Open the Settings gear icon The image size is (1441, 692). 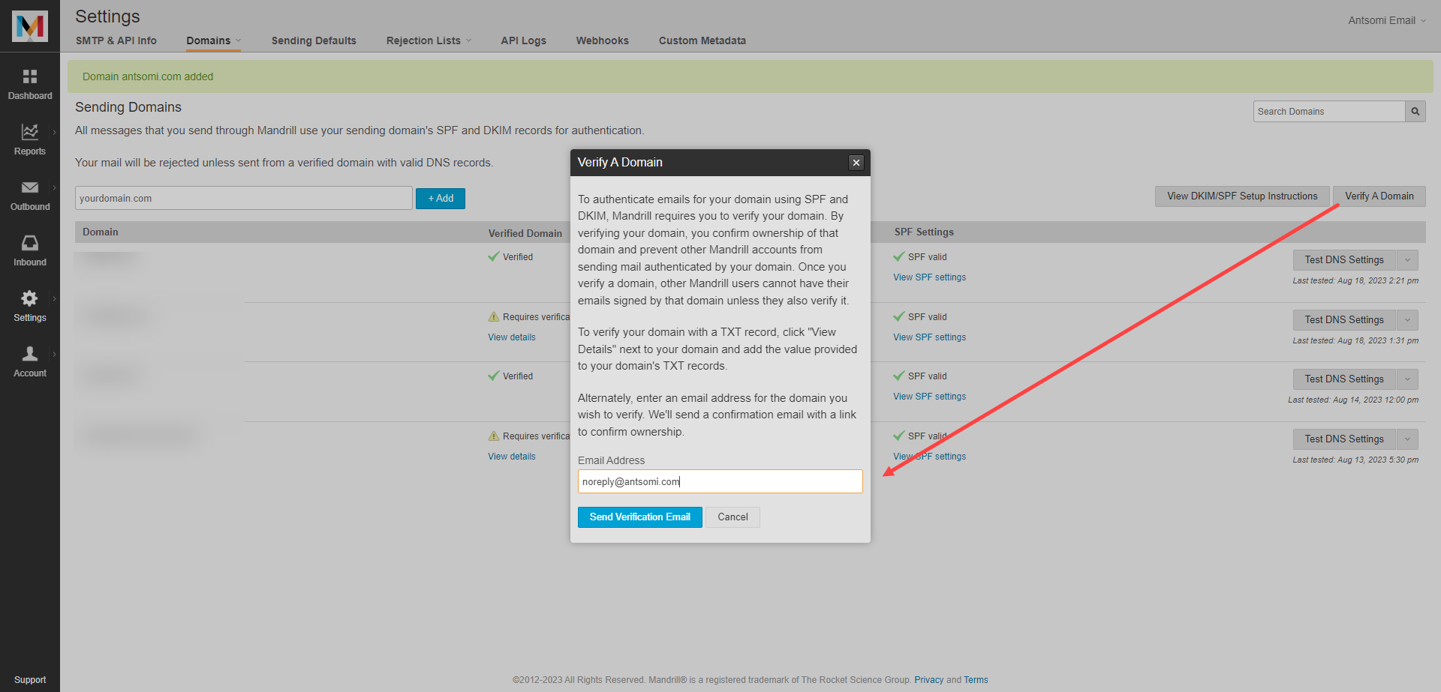point(30,298)
